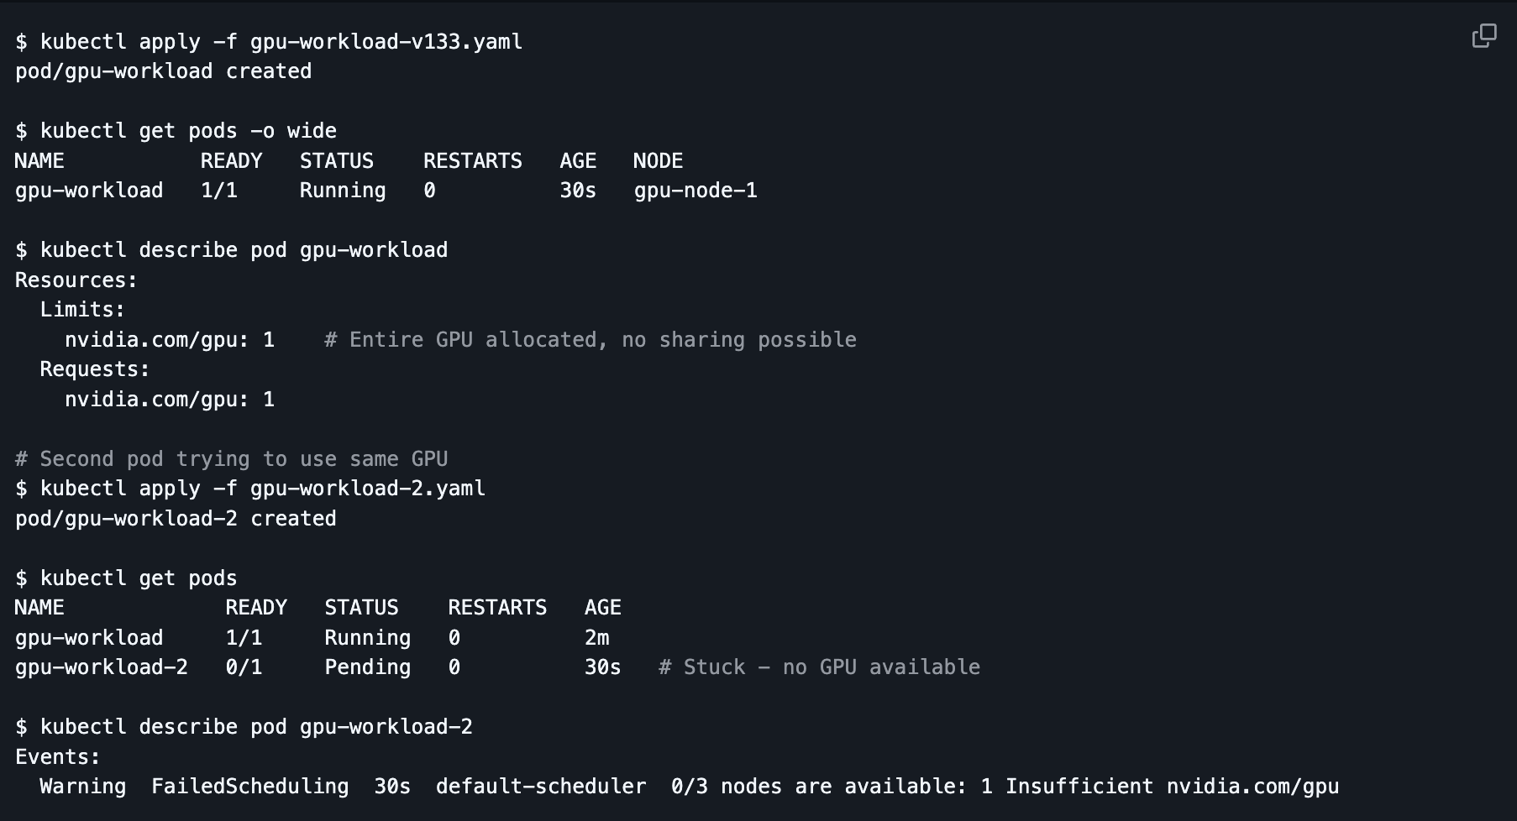Click the 'kubectl get pods -o wide' command
This screenshot has width=1517, height=821.
click(187, 131)
